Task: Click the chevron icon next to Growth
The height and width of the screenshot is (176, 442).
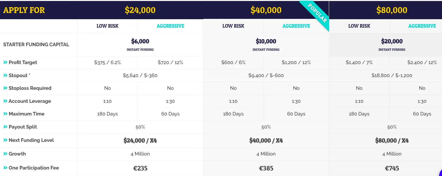Action: [x=5, y=154]
